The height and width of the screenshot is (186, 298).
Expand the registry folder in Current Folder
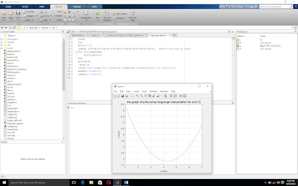2,42
